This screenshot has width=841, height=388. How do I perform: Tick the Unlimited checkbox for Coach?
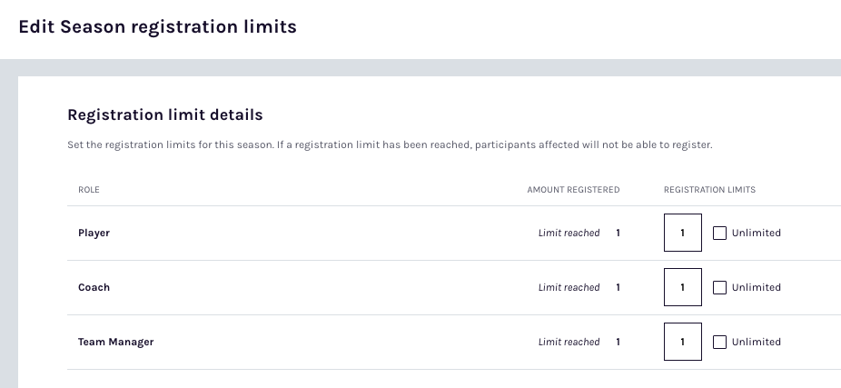click(719, 287)
